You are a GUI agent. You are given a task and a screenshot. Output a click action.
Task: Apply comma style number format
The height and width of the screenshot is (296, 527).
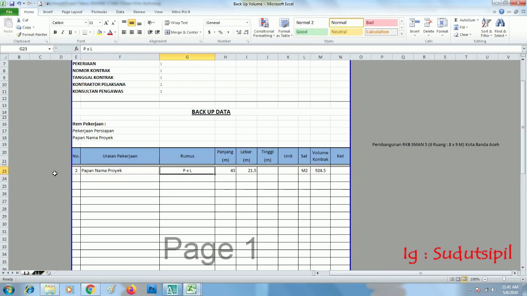pyautogui.click(x=228, y=32)
